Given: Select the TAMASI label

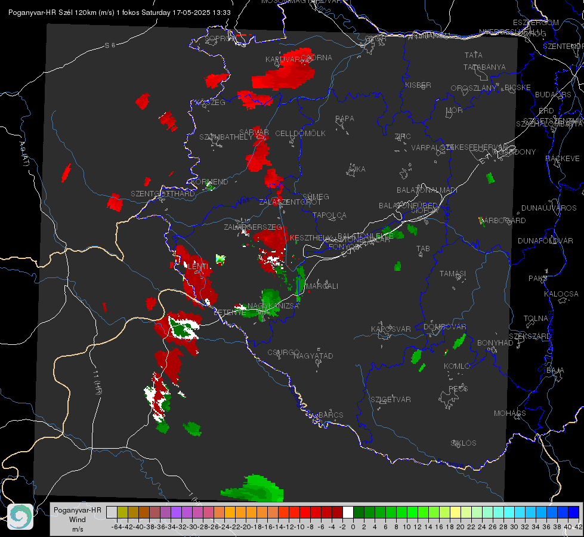Looking at the screenshot, I should pos(453,274).
